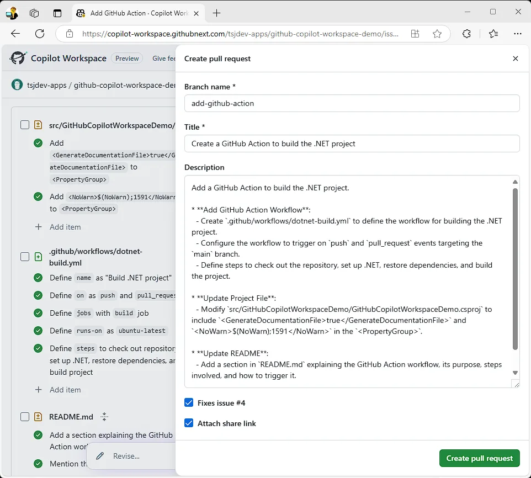
Task: Click the browser refresh icon
Action: click(40, 34)
